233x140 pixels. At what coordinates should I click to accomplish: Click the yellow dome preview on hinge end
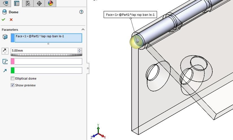point(133,43)
